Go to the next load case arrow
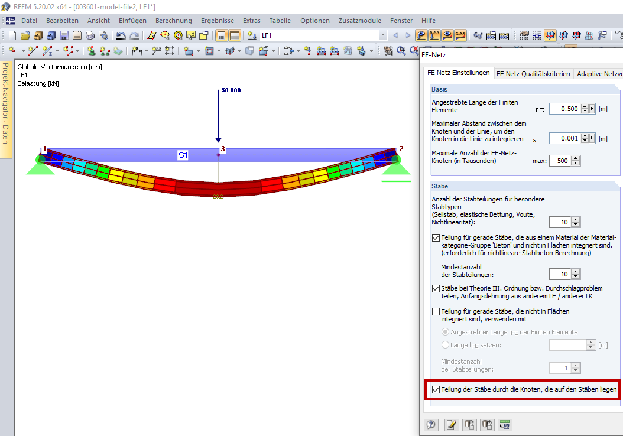The height and width of the screenshot is (436, 623). point(408,35)
